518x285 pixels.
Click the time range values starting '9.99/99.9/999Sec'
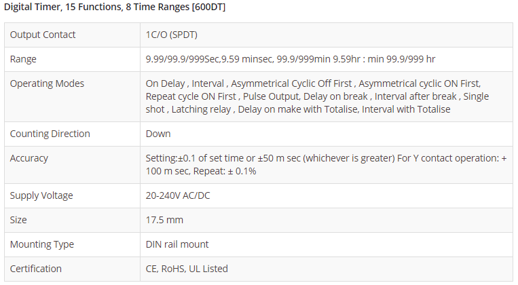click(x=290, y=59)
